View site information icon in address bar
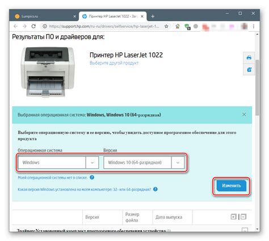Screen dimensions: 269x241 (45, 26)
